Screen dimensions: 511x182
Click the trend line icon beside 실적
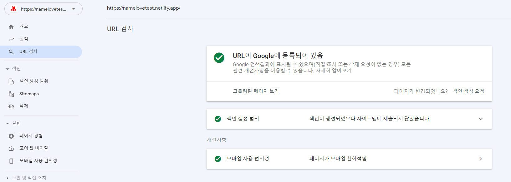(11, 39)
